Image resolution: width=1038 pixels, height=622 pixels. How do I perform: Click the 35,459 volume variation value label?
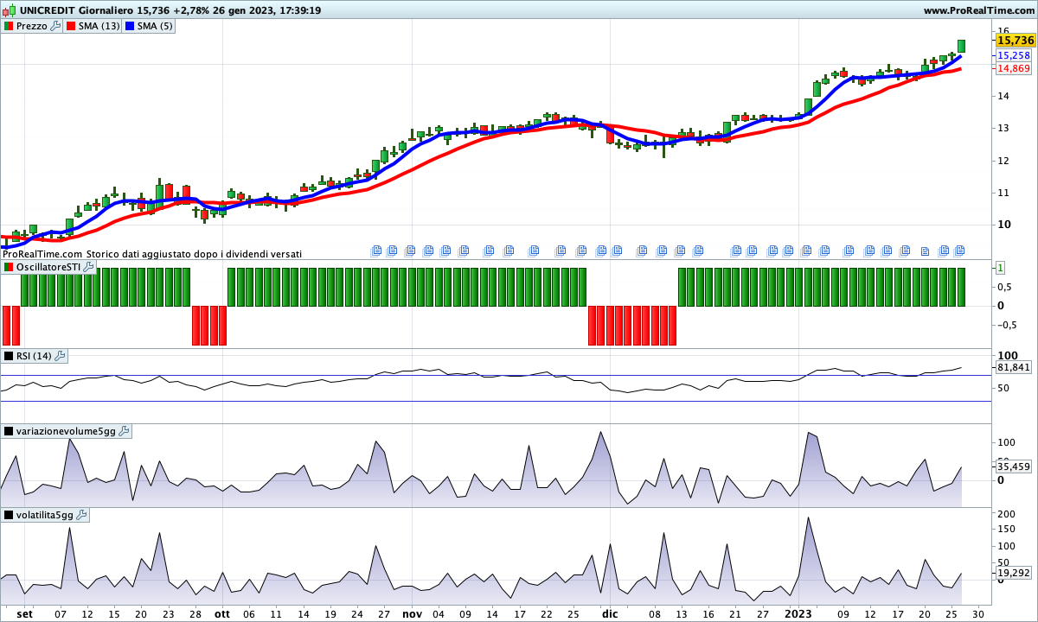1013,466
